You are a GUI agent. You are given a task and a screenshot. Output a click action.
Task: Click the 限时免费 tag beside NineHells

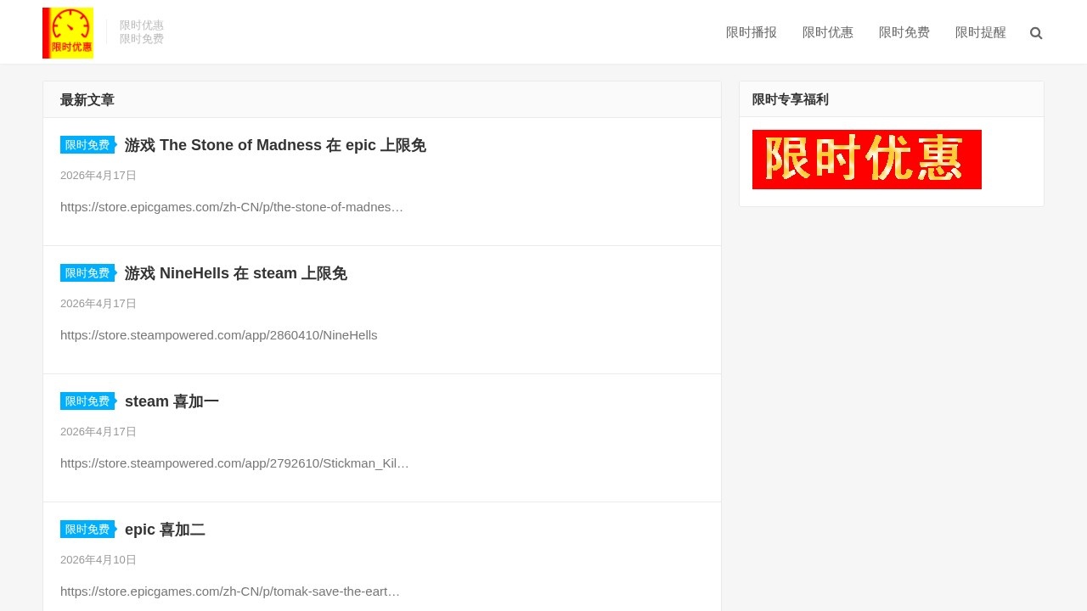point(87,272)
